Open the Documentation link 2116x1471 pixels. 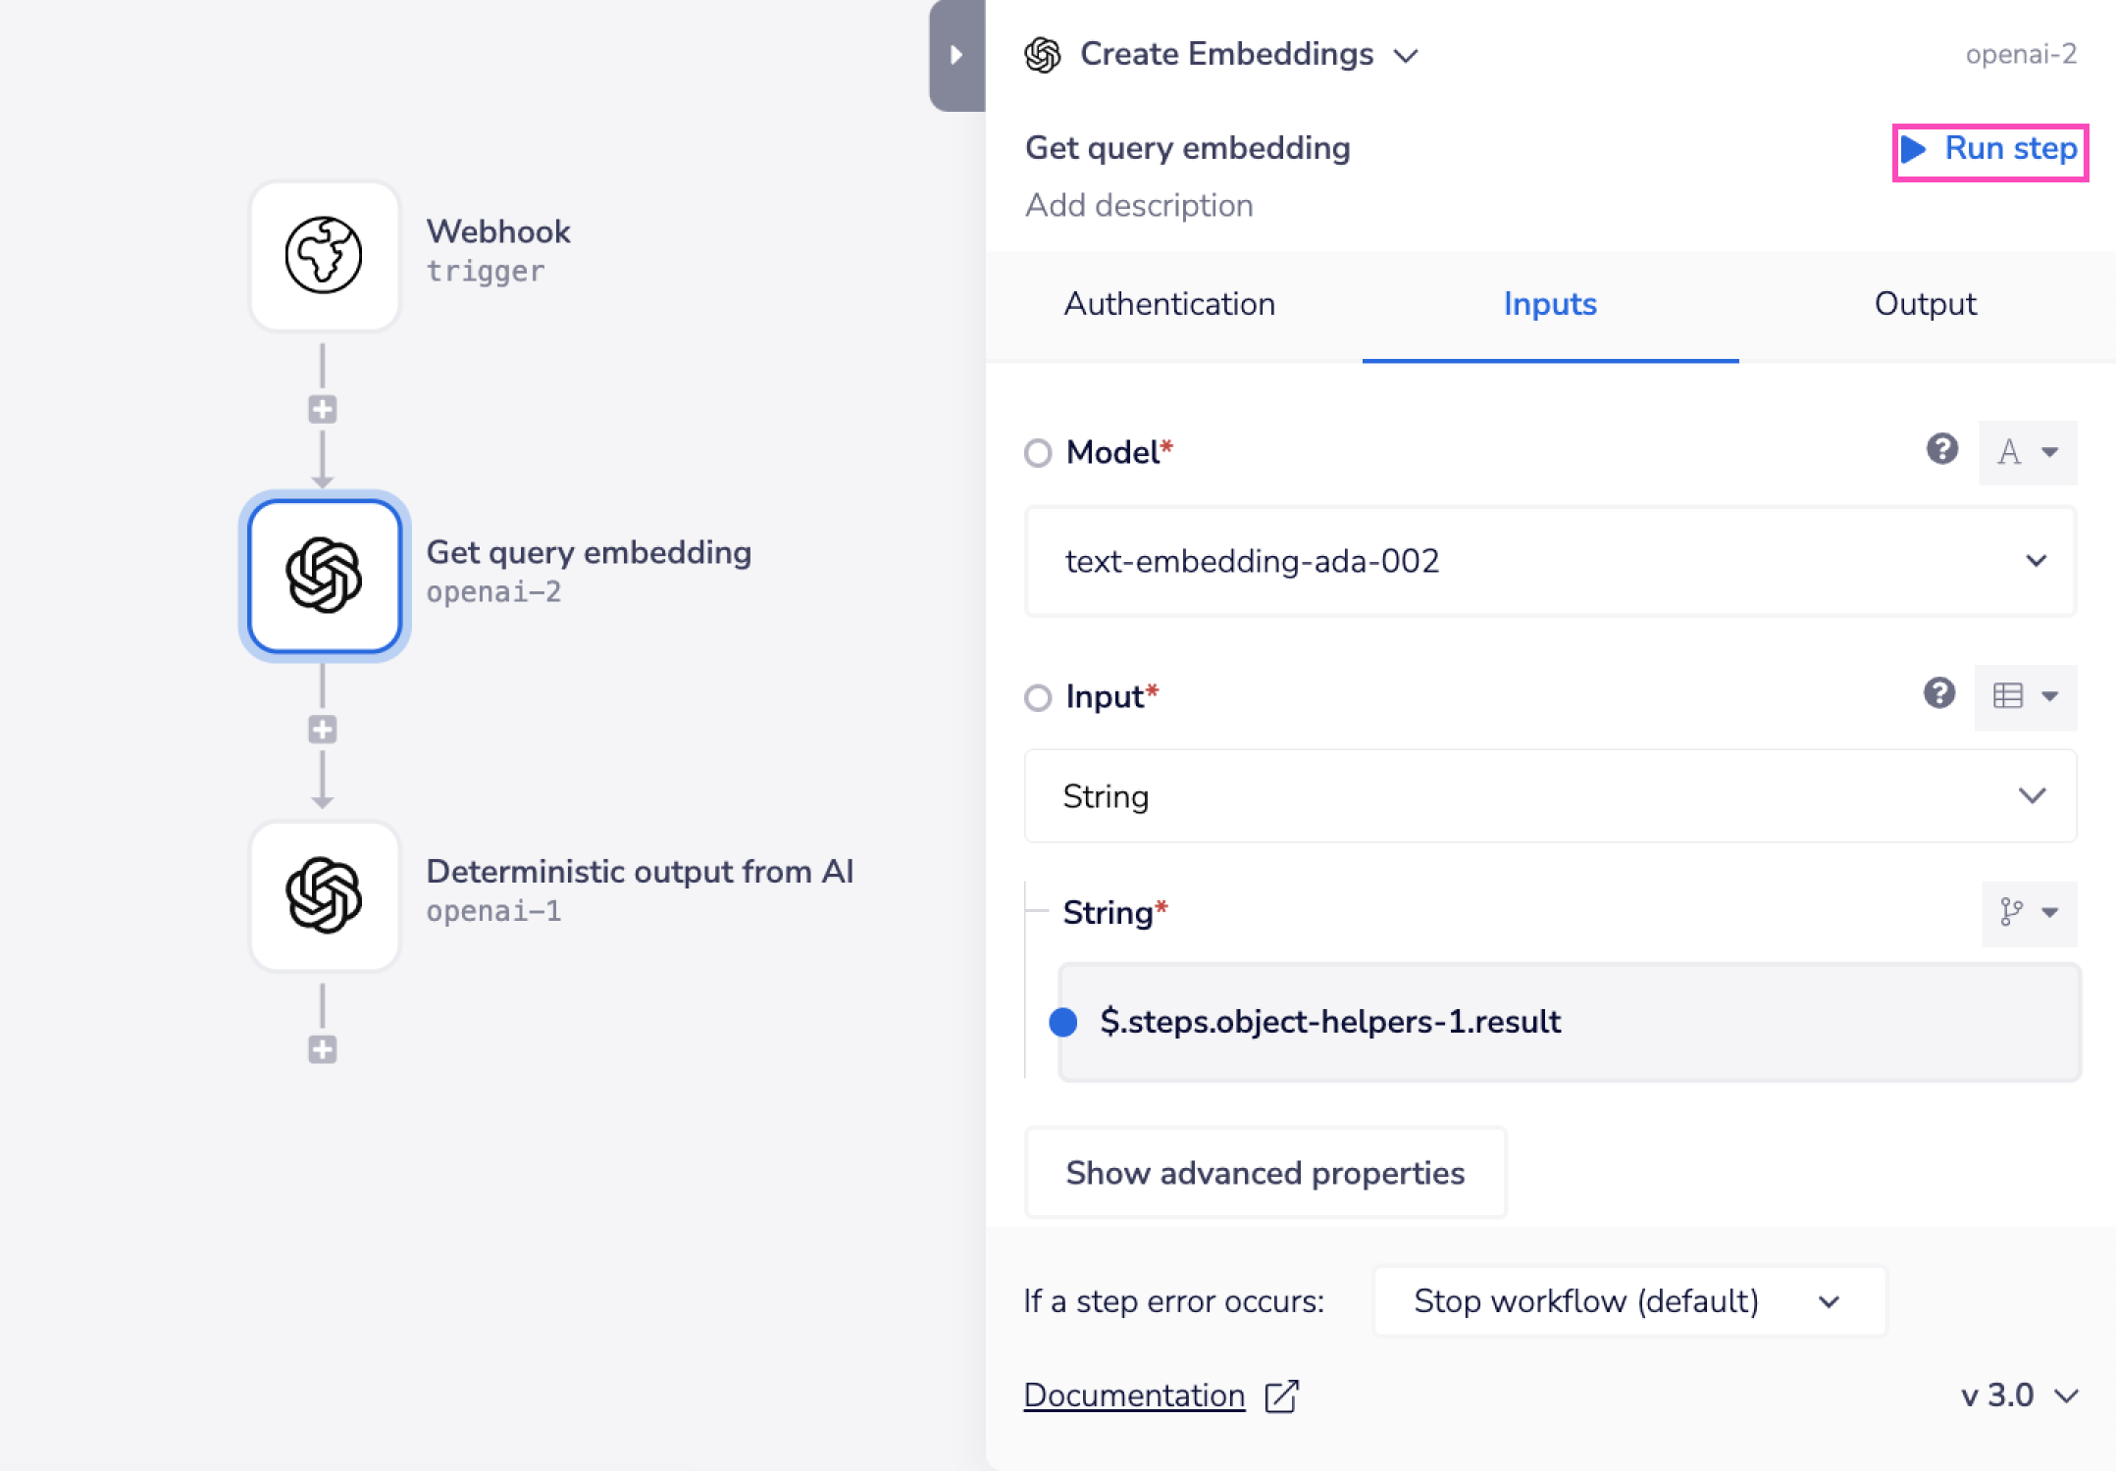(1134, 1395)
